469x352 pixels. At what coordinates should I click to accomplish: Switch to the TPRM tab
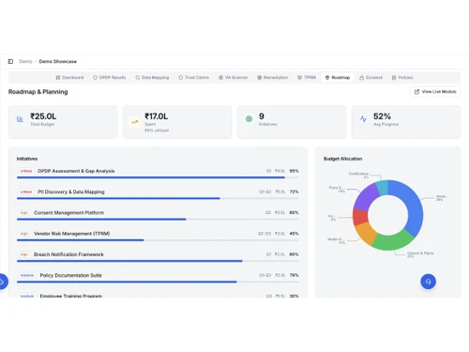pyautogui.click(x=307, y=77)
